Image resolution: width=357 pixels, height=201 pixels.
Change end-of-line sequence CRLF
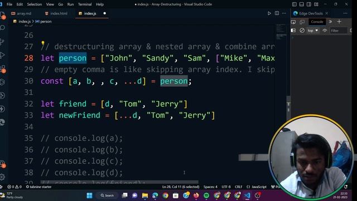pos(238,187)
